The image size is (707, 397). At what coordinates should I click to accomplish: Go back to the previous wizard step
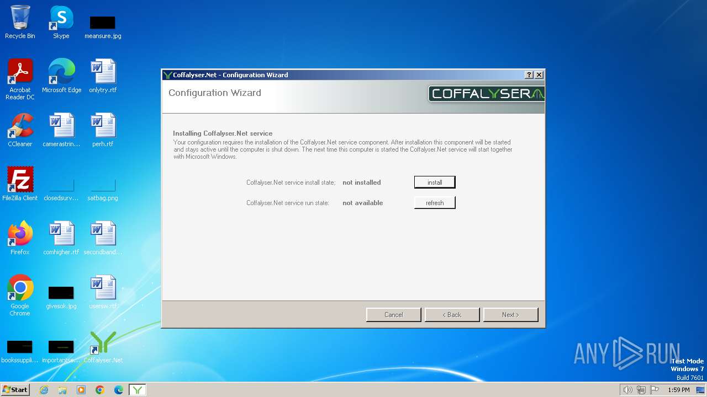click(x=452, y=315)
